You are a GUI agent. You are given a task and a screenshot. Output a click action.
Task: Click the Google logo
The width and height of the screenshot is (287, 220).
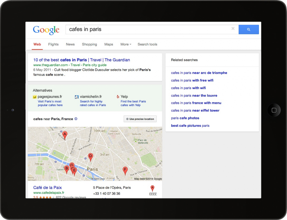[46, 30]
